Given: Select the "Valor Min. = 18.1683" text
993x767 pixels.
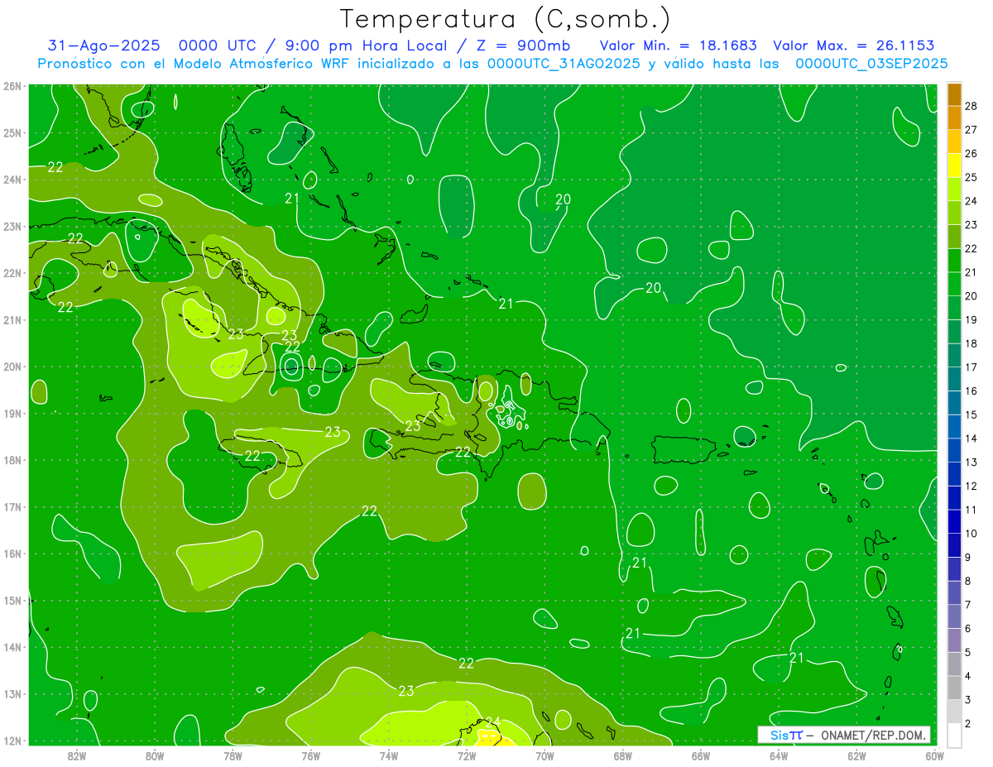Looking at the screenshot, I should [x=678, y=46].
